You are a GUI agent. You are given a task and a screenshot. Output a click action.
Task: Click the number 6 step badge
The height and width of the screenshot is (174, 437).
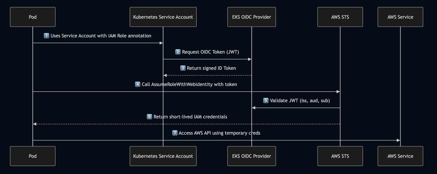[149, 117]
